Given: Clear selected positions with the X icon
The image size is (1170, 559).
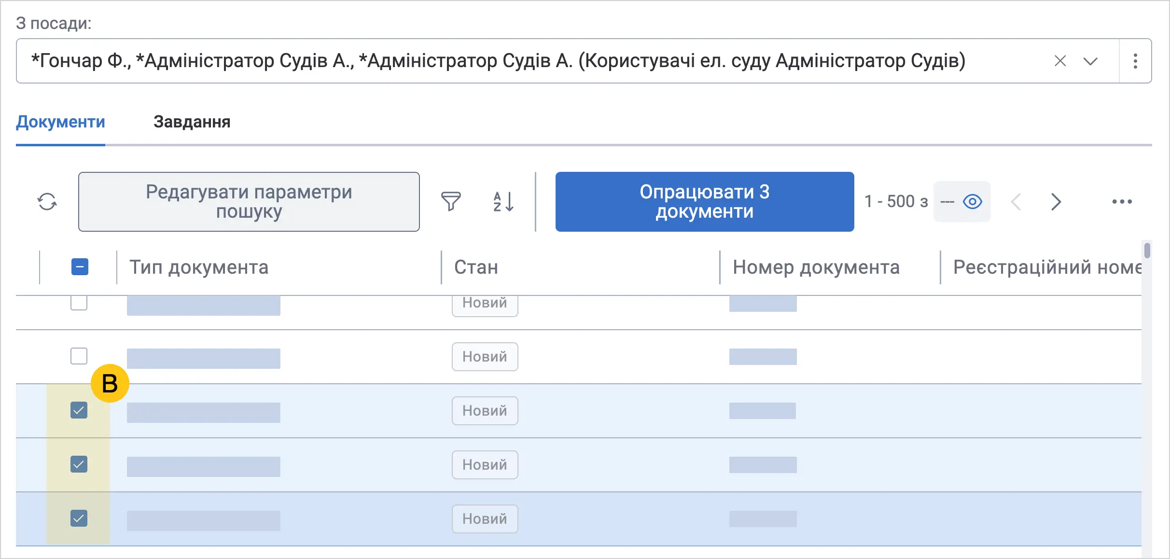Looking at the screenshot, I should 1060,61.
